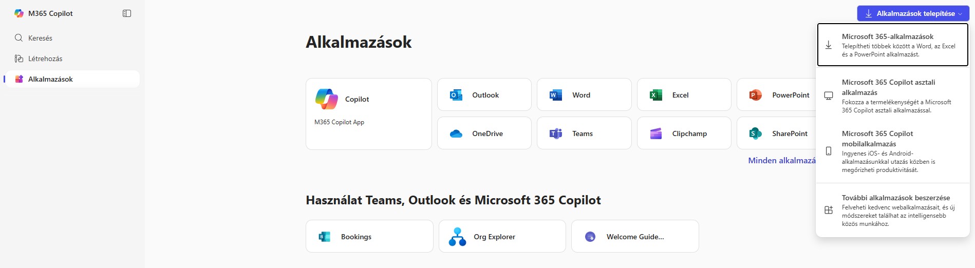
Task: Select Microsoft 365-alkalmazások install option
Action: (892, 45)
